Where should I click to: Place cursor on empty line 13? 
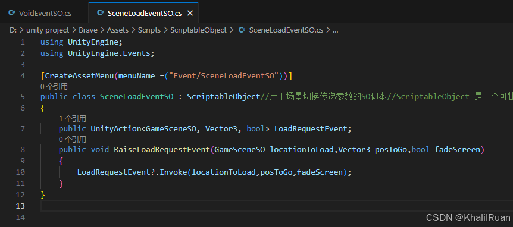(277, 206)
